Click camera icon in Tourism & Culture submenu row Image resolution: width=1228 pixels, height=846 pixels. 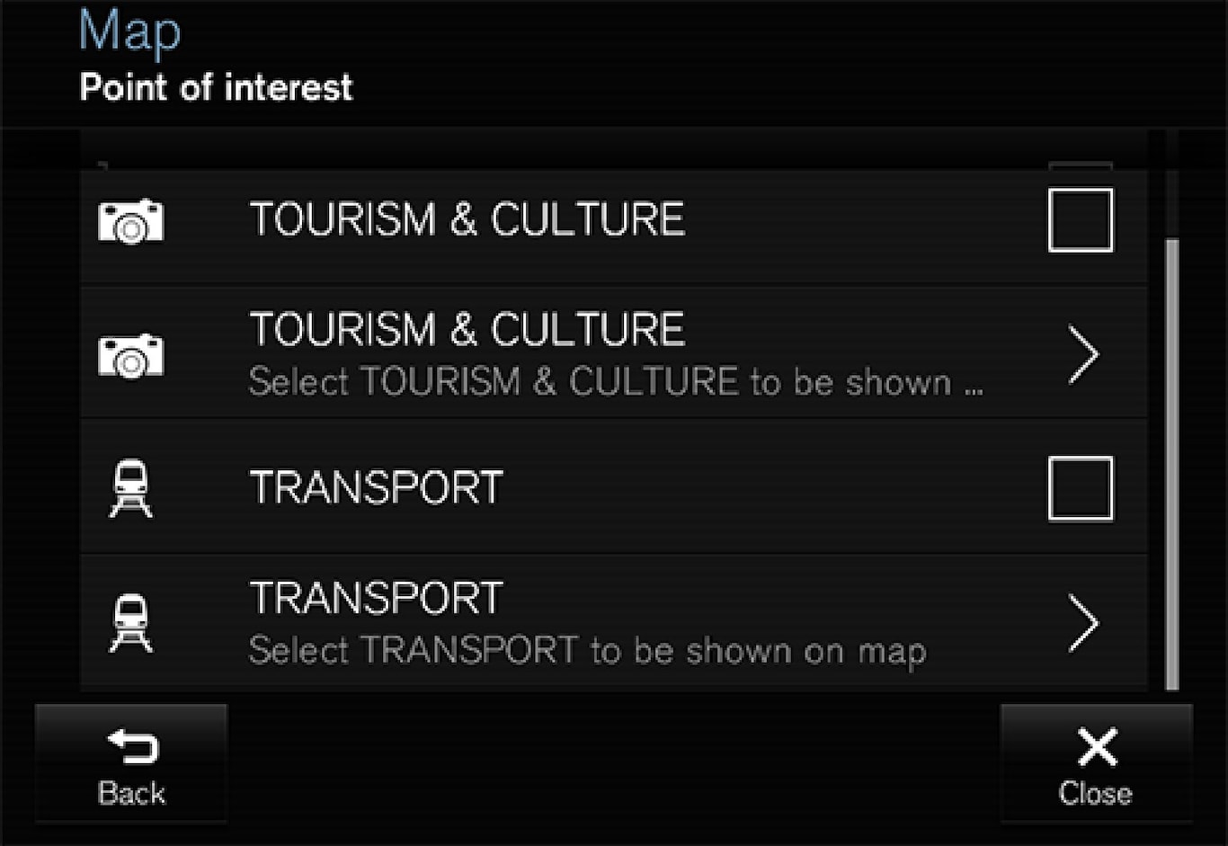pos(131,355)
